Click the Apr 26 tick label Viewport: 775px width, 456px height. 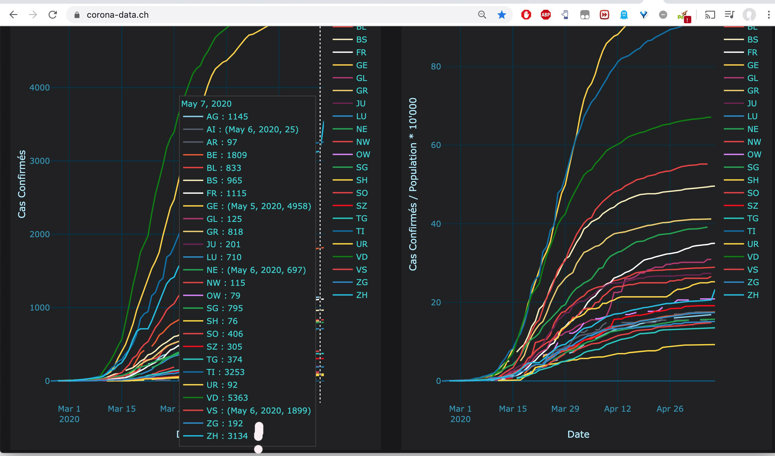pyautogui.click(x=670, y=409)
